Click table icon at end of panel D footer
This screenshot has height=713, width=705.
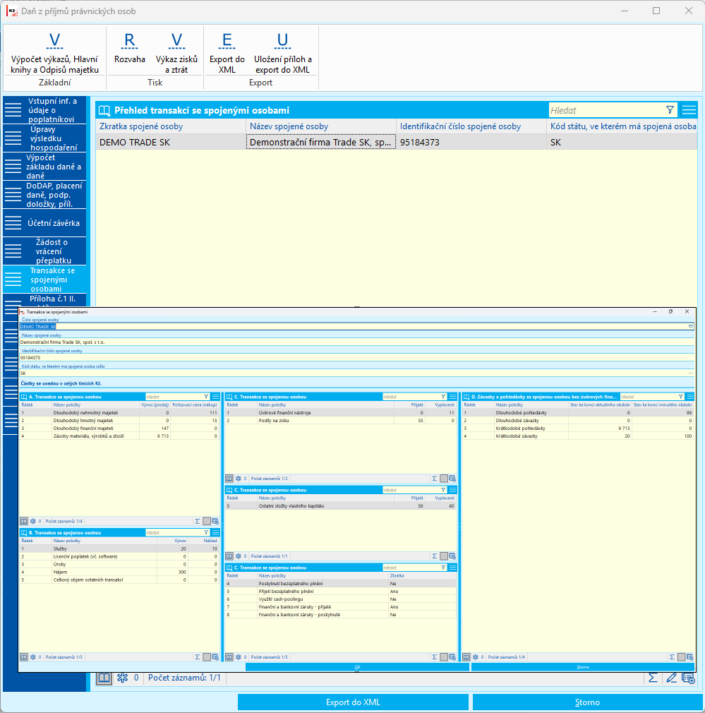click(690, 657)
